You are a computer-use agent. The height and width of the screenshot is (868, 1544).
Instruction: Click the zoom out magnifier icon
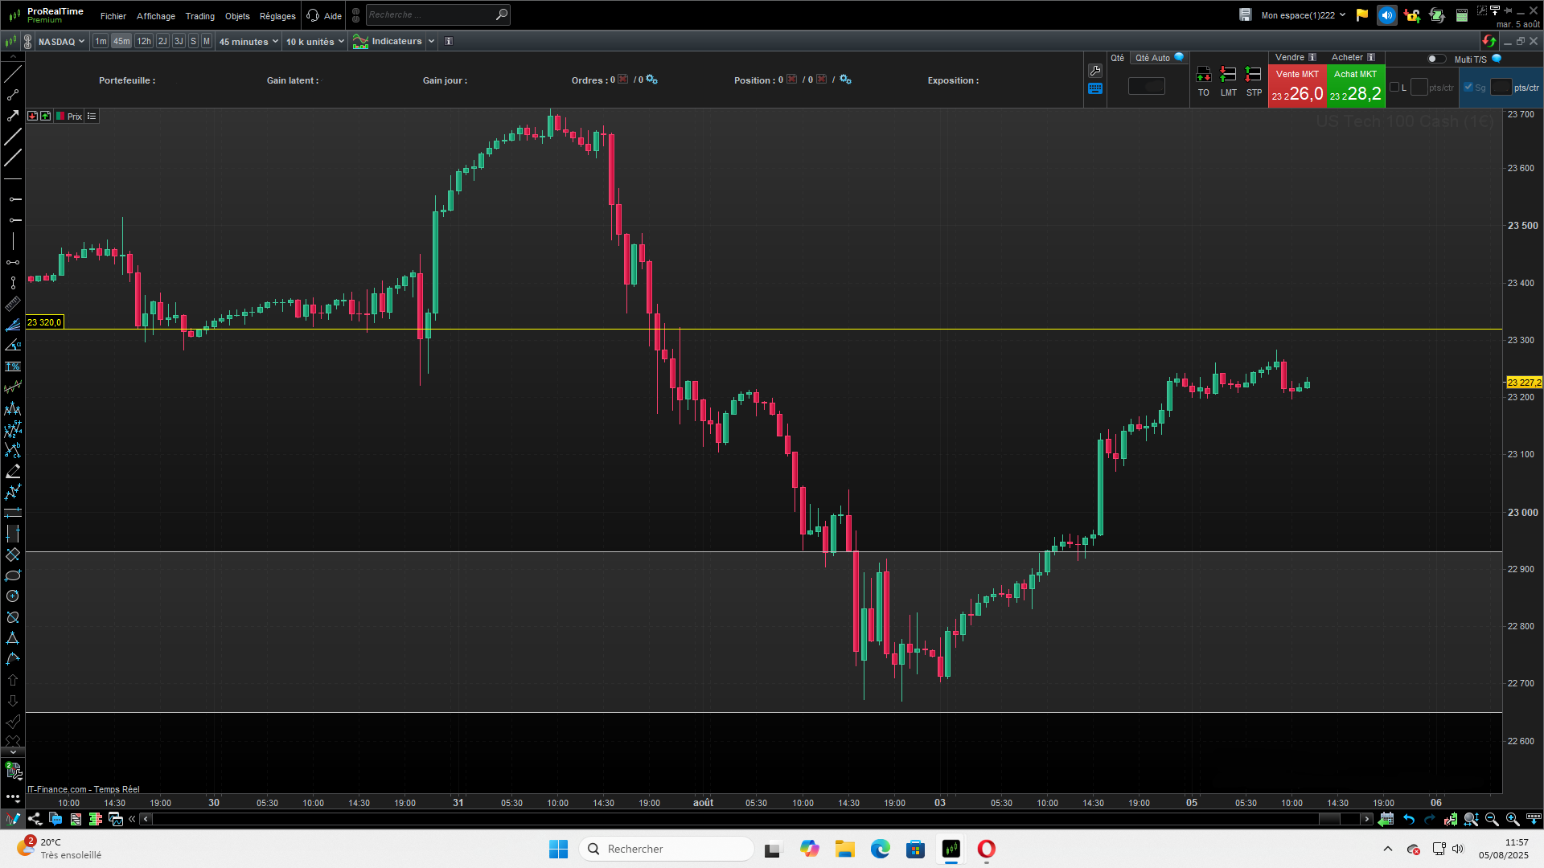[1492, 819]
